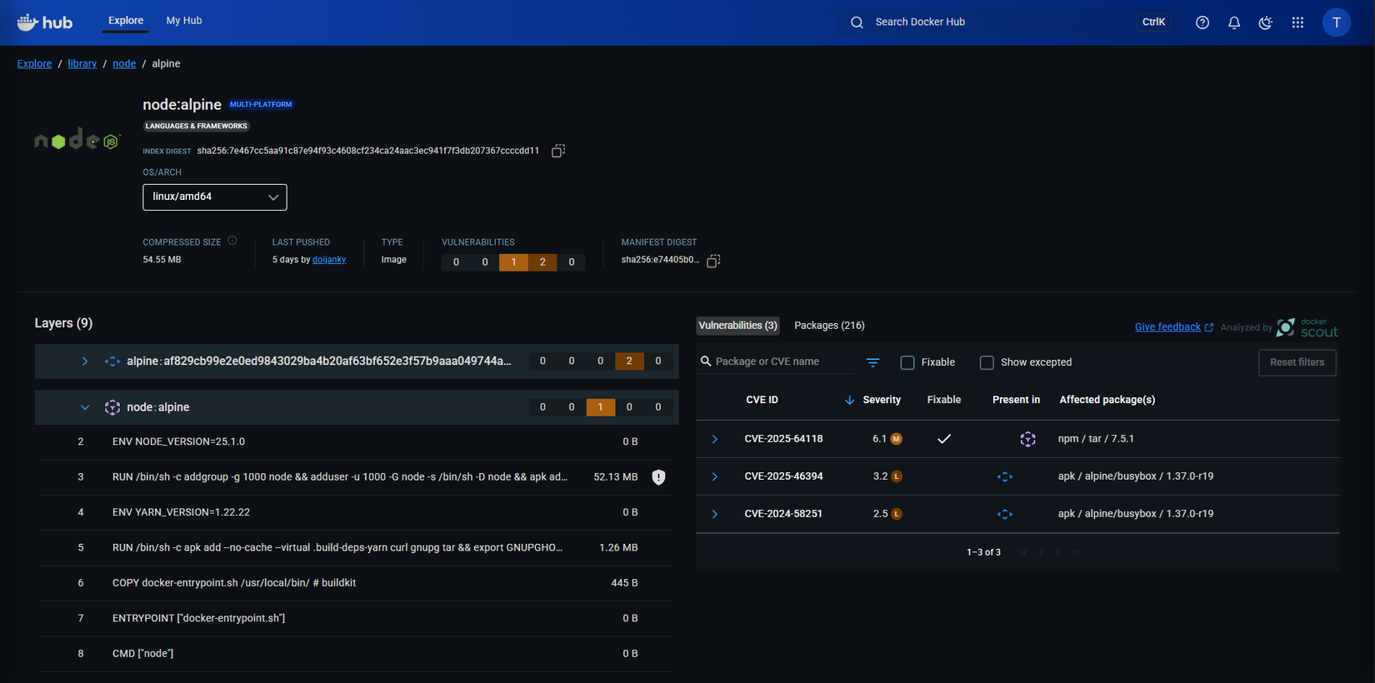
Task: Click the CtrlK shortcut badge
Action: (x=1153, y=22)
